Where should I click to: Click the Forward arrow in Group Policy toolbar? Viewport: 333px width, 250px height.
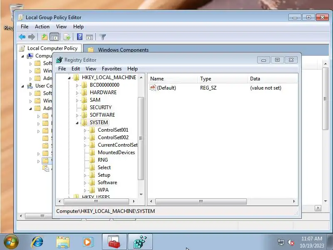pyautogui.click(x=32, y=37)
